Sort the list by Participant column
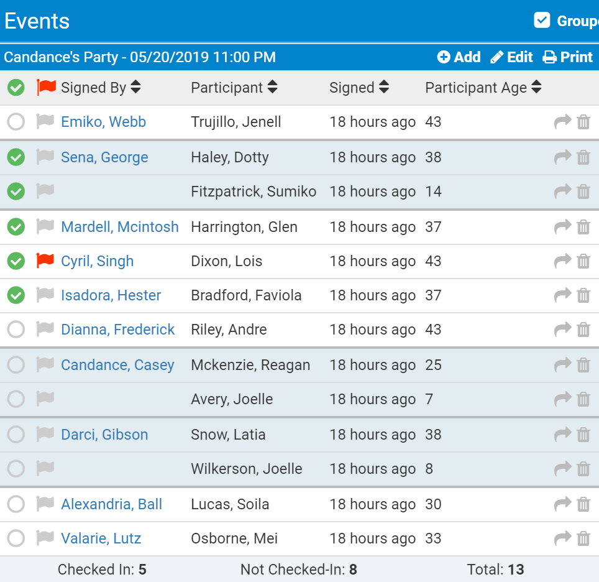 tap(234, 88)
